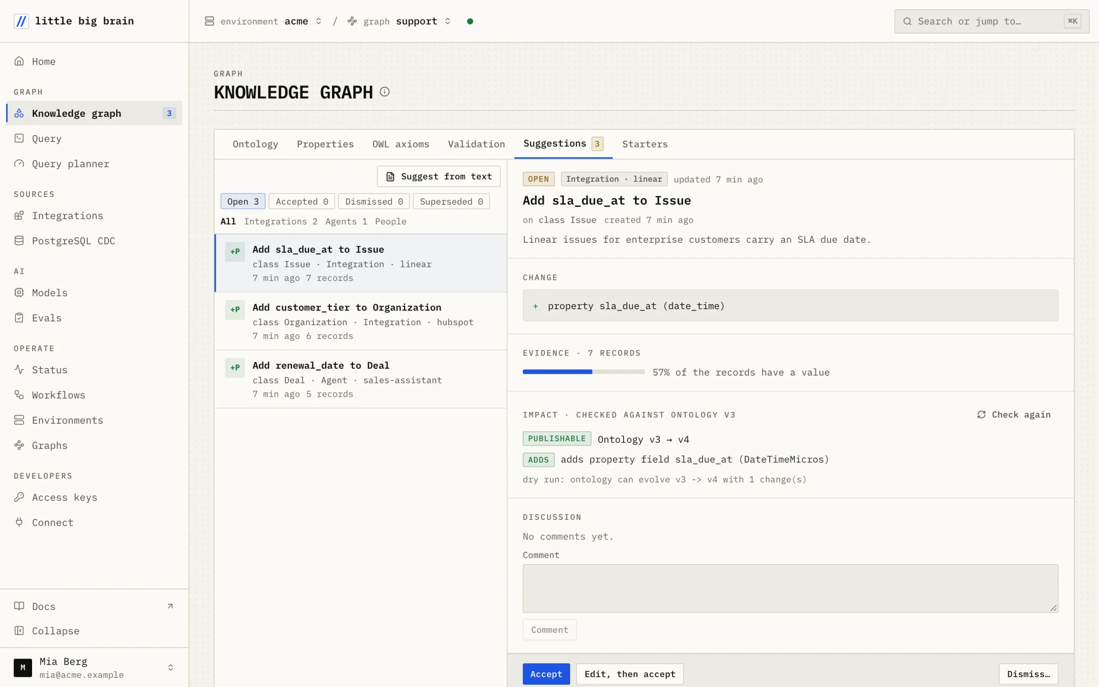The width and height of the screenshot is (1099, 687).
Task: Open the graph support switcher
Action: coord(399,21)
